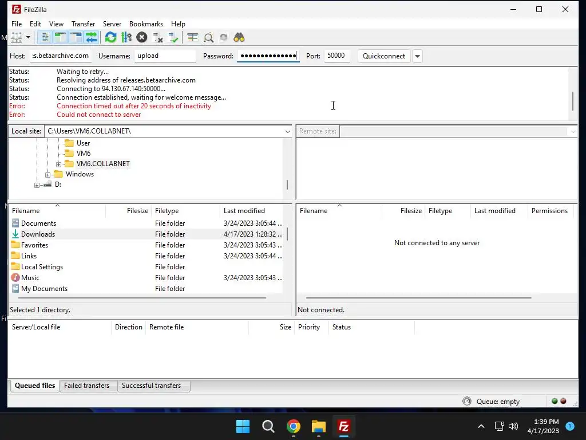
Task: Open the Server menu
Action: [x=112, y=24]
